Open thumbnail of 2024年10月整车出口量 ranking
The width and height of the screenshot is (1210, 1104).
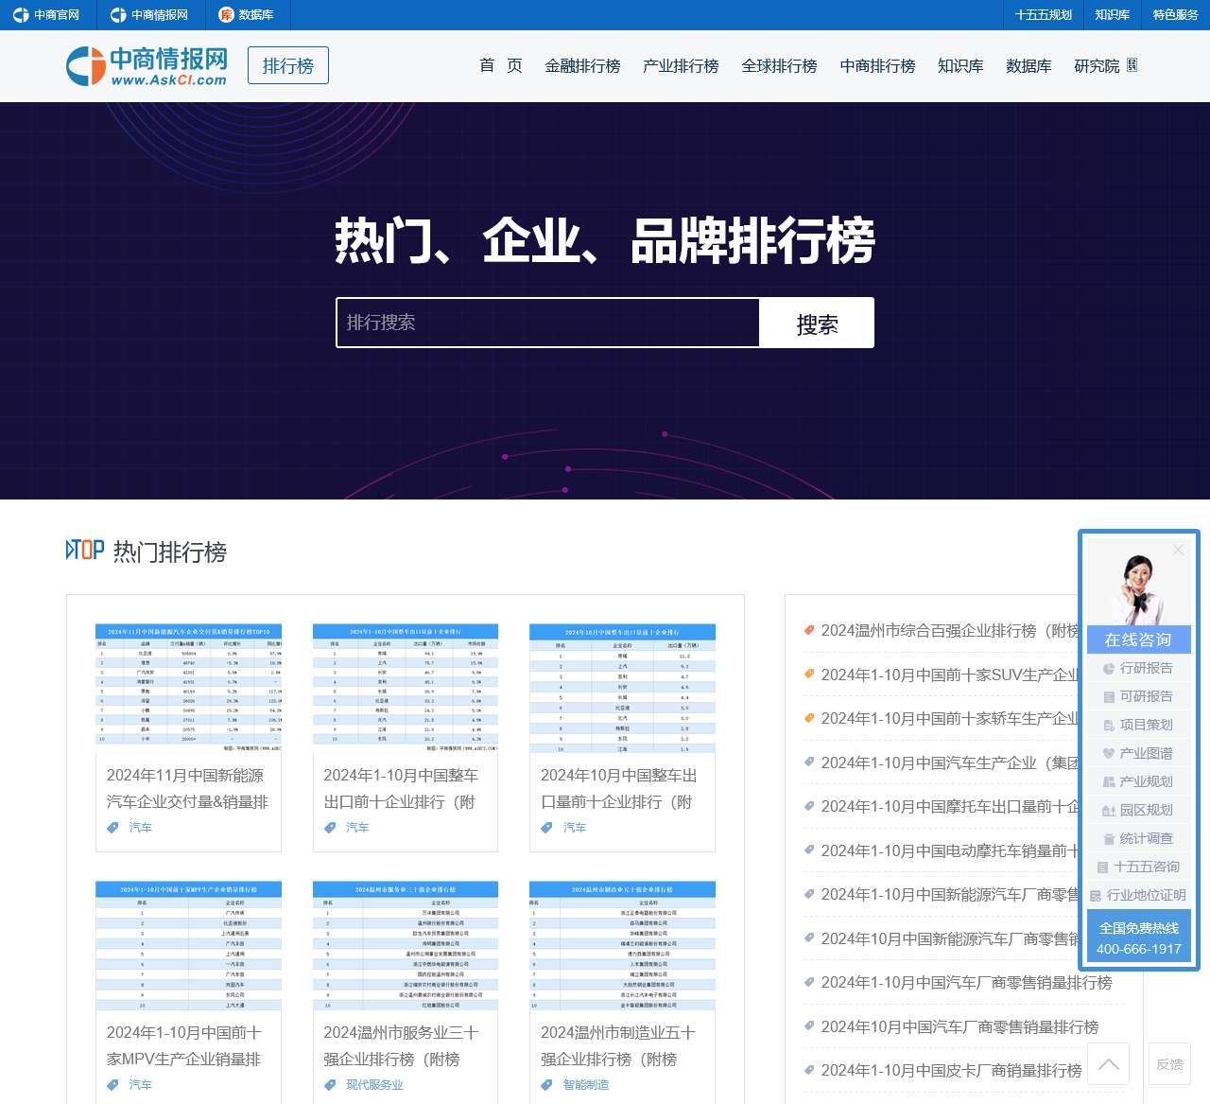(x=622, y=688)
